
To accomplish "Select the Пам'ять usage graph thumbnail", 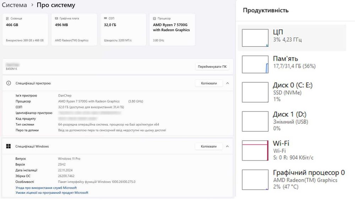I will [255, 64].
